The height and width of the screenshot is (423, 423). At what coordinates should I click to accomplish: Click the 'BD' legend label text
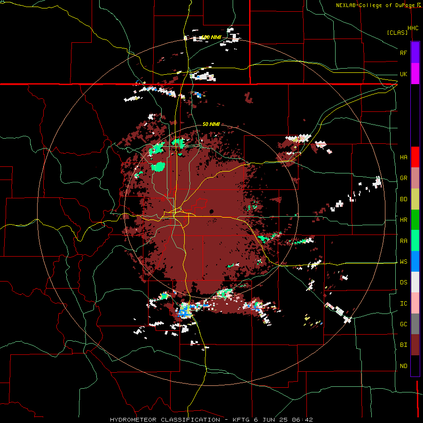(403, 199)
